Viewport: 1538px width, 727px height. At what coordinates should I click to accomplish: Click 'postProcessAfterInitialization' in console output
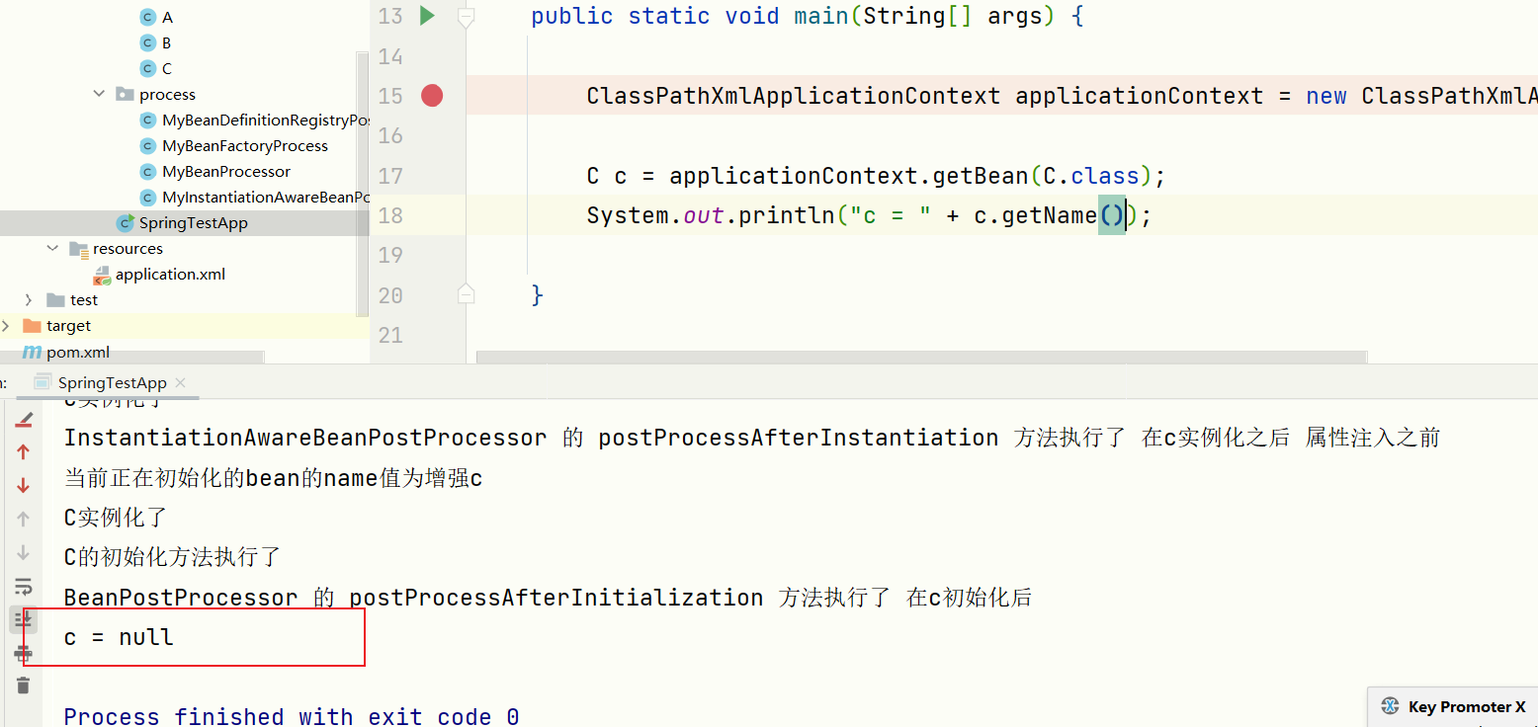555,597
